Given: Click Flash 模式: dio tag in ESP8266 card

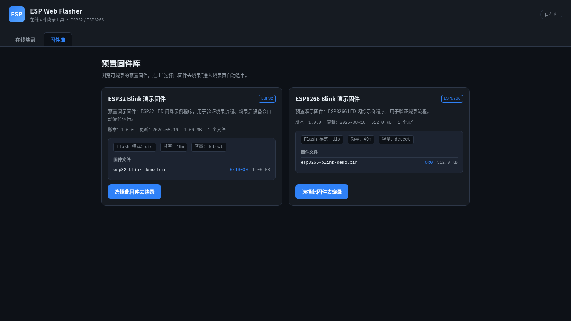Looking at the screenshot, I should (x=322, y=139).
